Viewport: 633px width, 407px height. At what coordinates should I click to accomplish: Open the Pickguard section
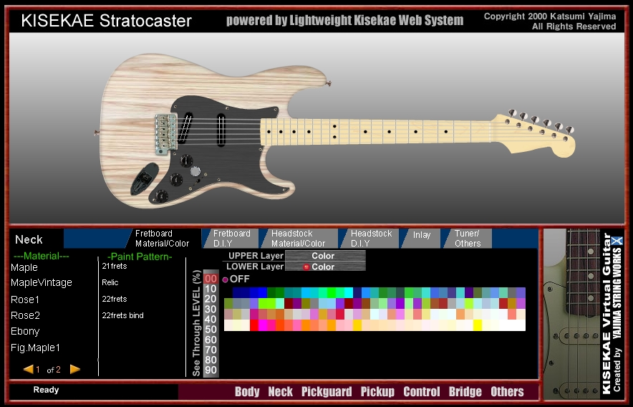[327, 391]
